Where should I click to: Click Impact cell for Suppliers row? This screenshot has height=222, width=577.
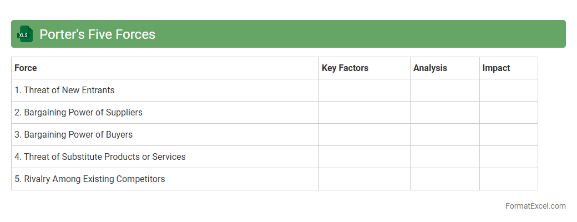pos(509,113)
